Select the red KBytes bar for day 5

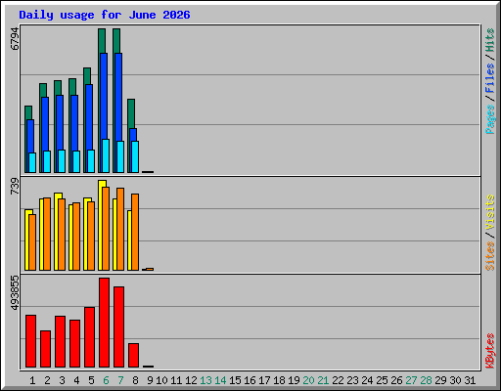click(x=89, y=337)
